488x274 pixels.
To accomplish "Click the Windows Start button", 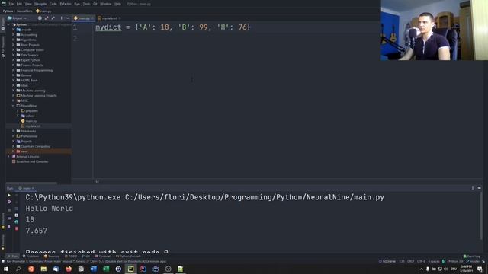I will coord(6,269).
